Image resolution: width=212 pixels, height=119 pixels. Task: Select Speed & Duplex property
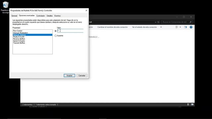click(x=32, y=41)
